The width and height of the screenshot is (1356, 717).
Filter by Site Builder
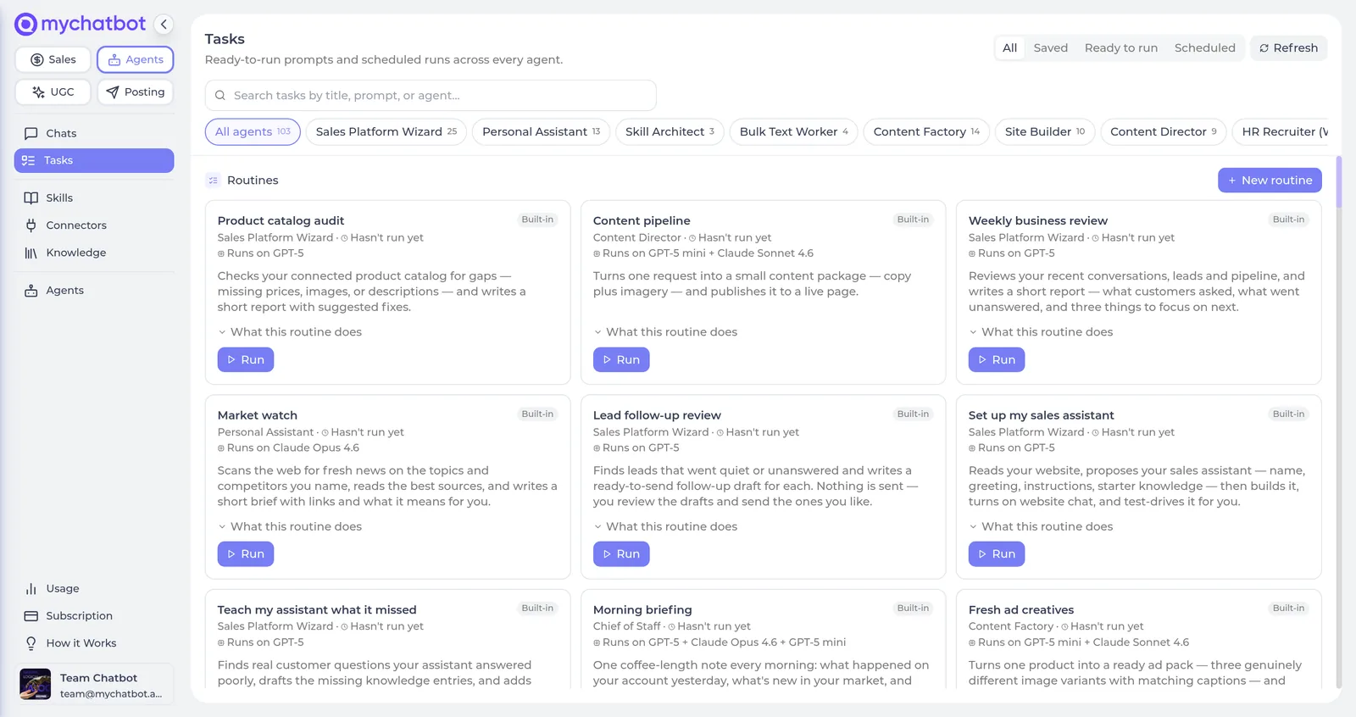coord(1045,131)
